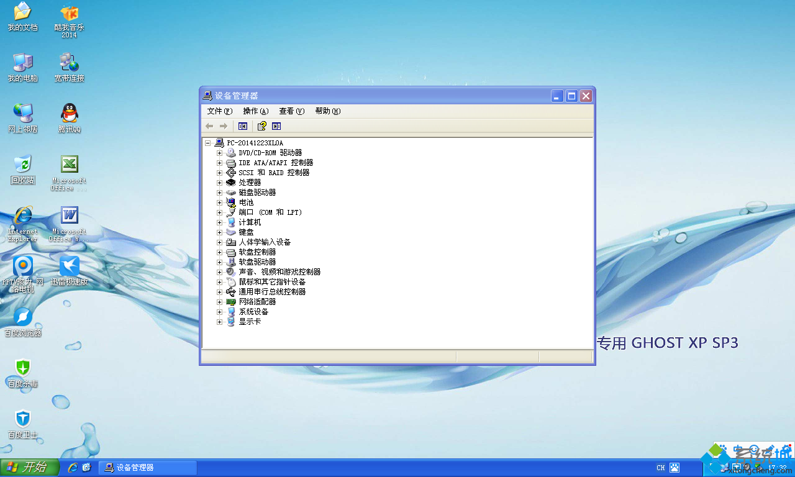The width and height of the screenshot is (795, 477).
Task: Select the 网络适配器 network card icon
Action: tap(230, 302)
